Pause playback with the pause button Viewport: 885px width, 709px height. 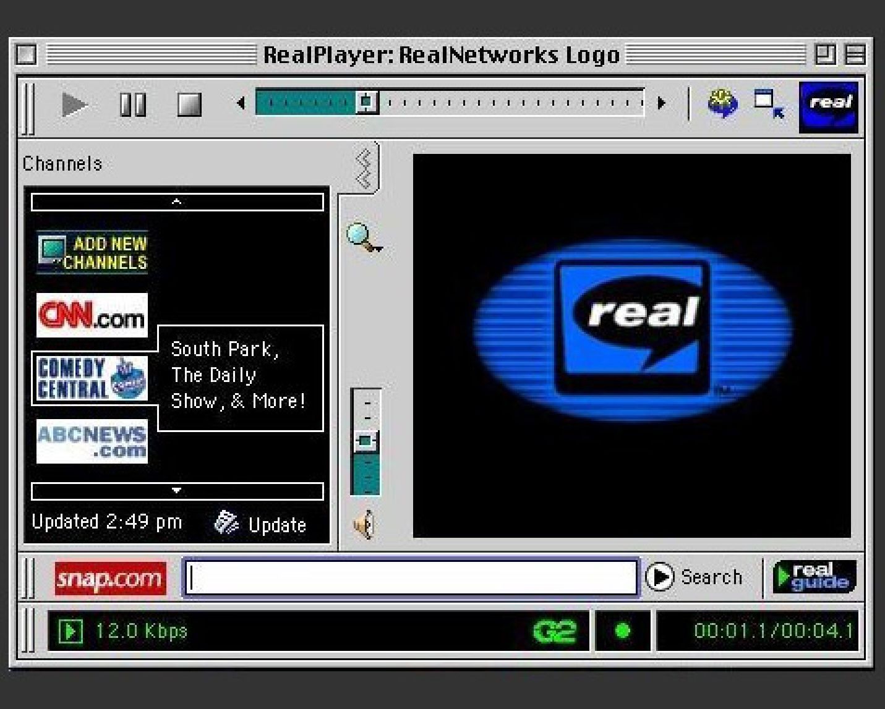[132, 104]
